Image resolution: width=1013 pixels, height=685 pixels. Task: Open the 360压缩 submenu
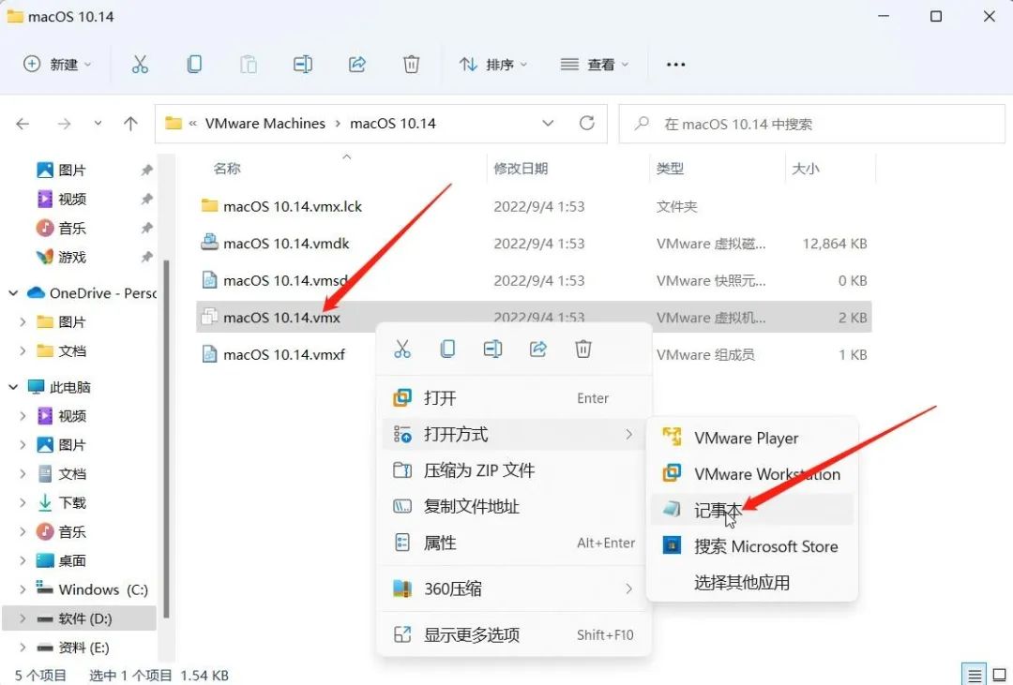515,588
